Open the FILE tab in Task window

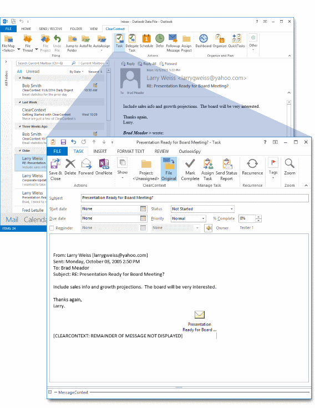coord(57,151)
